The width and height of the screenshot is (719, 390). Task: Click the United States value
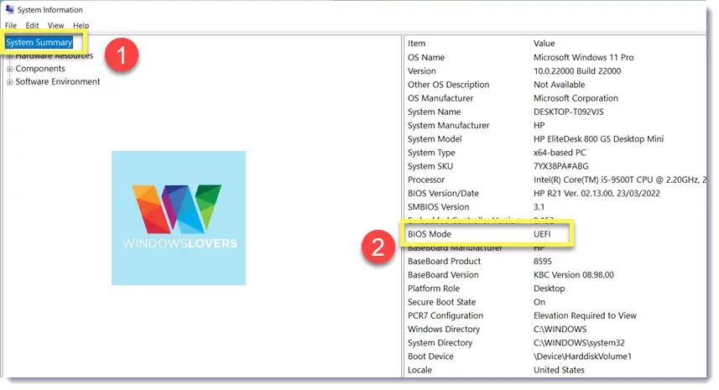coord(559,371)
